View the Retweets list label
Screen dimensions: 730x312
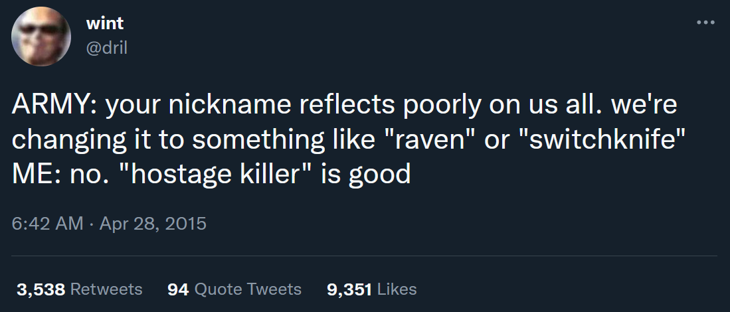coord(106,289)
